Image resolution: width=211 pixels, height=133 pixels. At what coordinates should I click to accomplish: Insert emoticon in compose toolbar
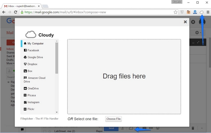click(x=158, y=128)
